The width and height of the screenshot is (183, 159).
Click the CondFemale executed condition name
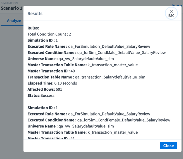coord(124,120)
